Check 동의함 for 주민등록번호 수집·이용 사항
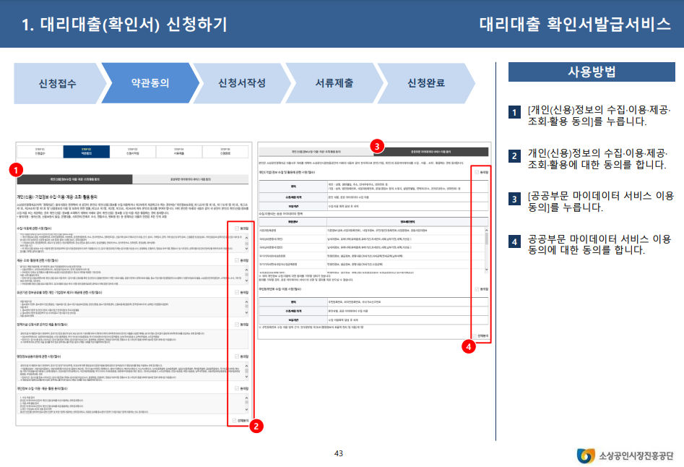Viewport: 684px width, 467px height. pyautogui.click(x=477, y=289)
